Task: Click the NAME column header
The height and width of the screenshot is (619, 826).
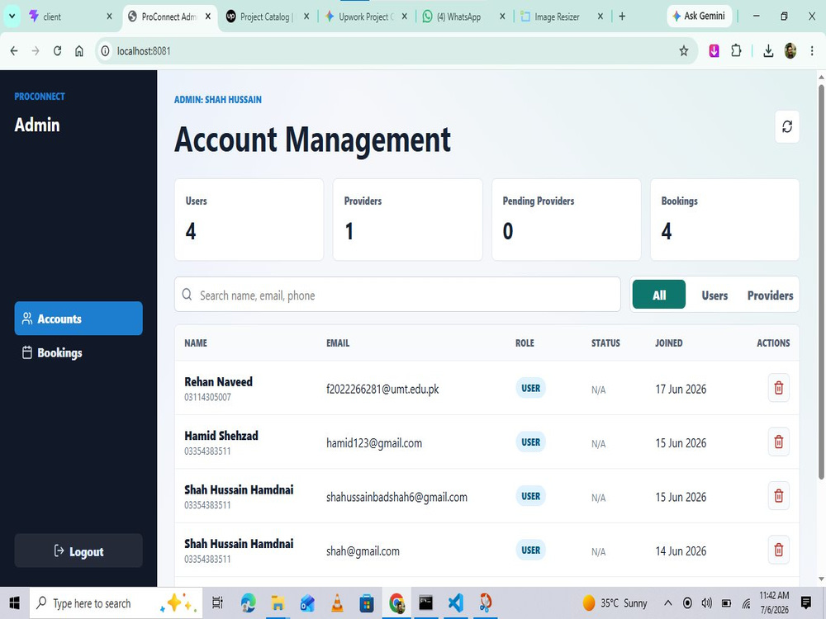Action: (x=196, y=343)
